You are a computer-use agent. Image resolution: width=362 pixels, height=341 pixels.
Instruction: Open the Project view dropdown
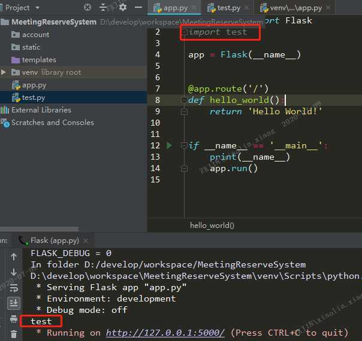click(x=37, y=8)
